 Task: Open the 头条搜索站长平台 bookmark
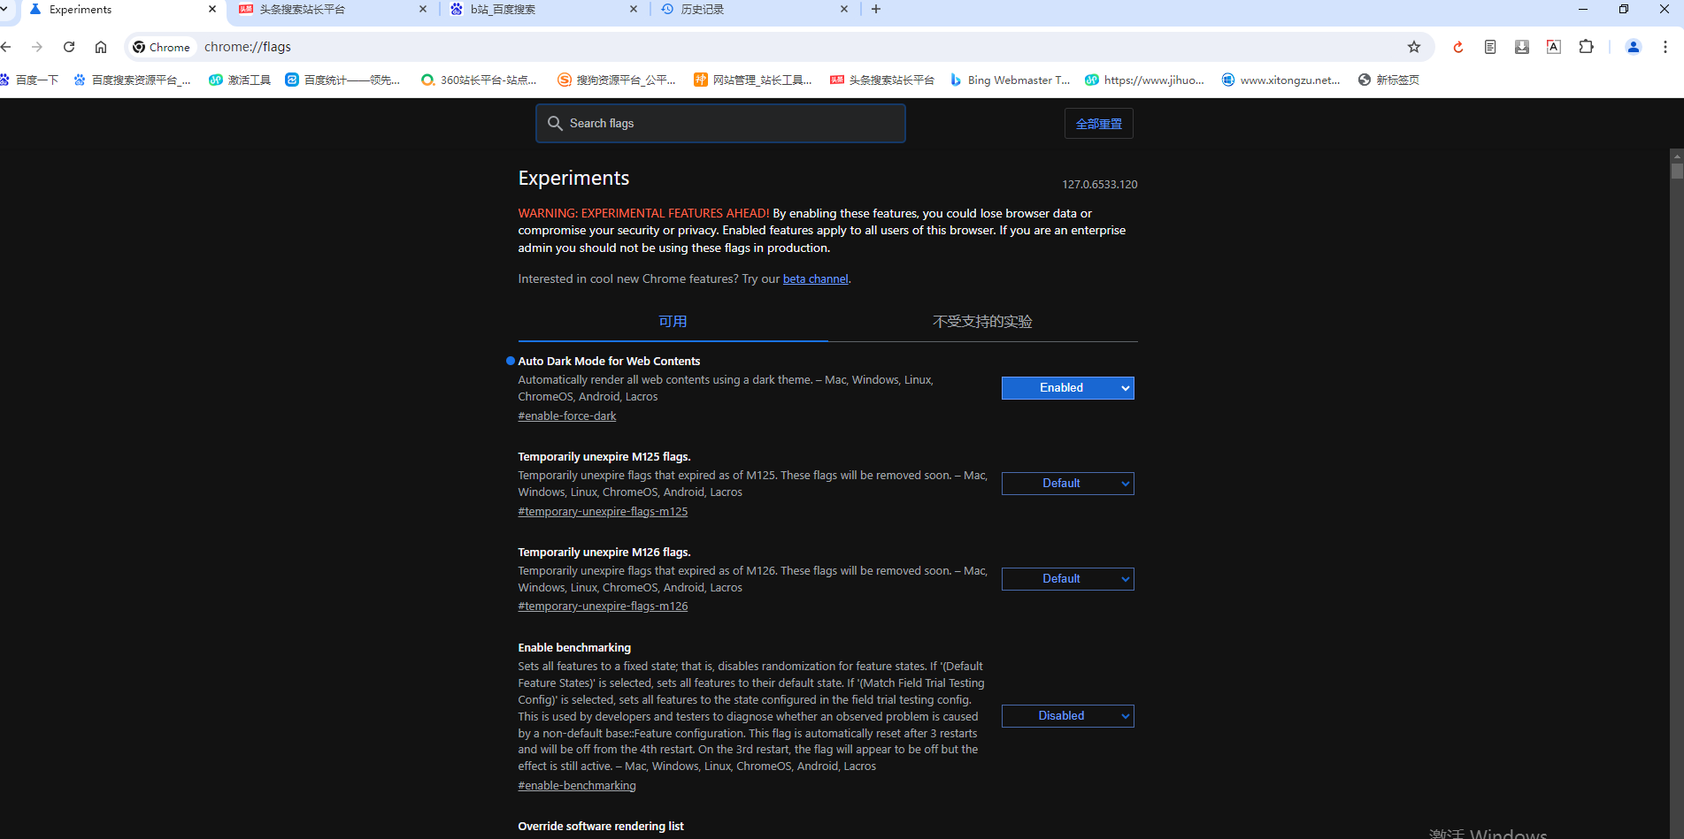click(882, 80)
